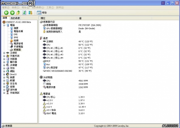This screenshot has width=180, height=128.
Task: Click the 電腦名稱 icon in the tree
Action: pyautogui.click(x=11, y=31)
